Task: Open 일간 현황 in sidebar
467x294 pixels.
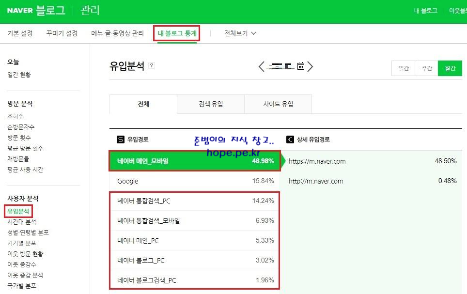Action: tap(19, 75)
